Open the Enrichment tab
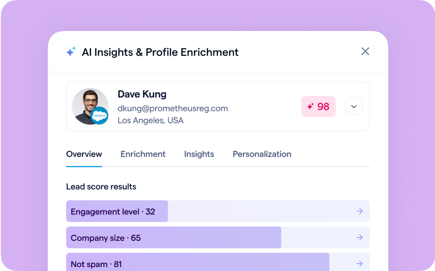 pos(143,154)
